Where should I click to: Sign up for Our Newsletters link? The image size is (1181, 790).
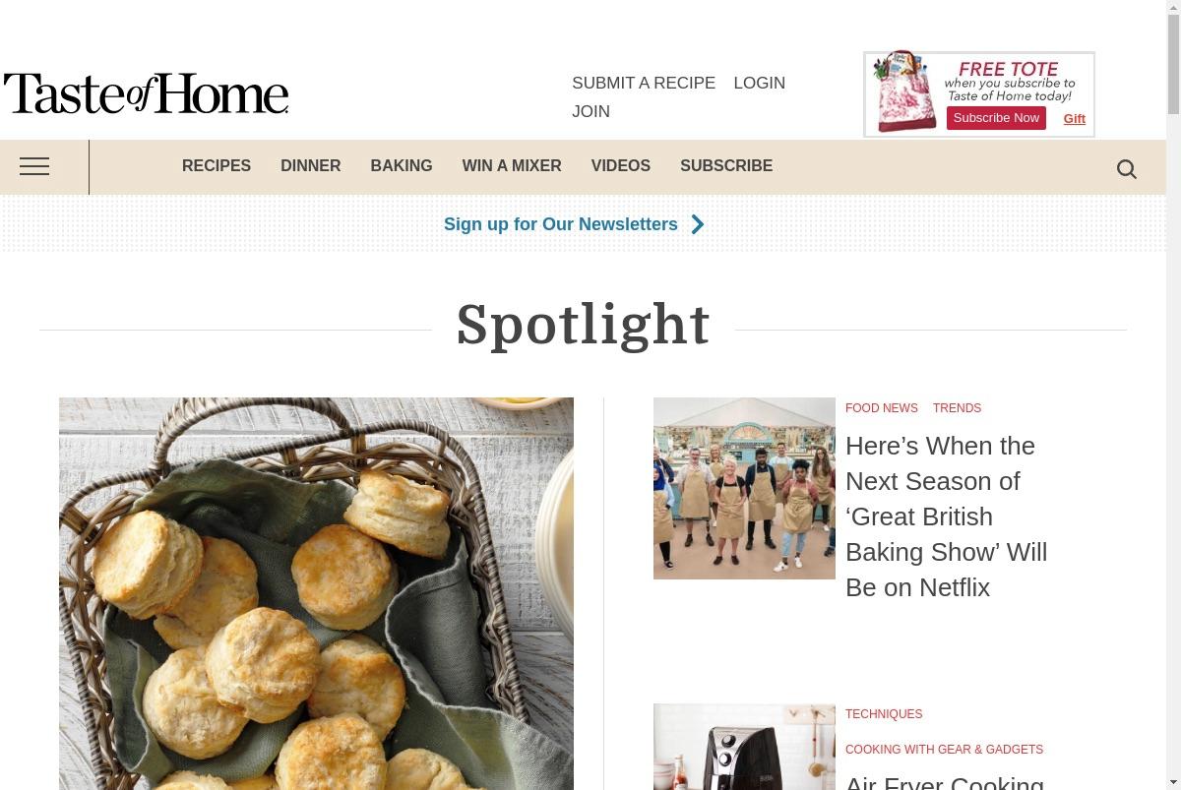click(x=561, y=224)
